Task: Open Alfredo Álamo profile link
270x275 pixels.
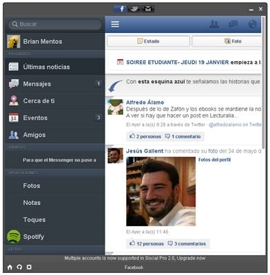Action: [x=145, y=102]
